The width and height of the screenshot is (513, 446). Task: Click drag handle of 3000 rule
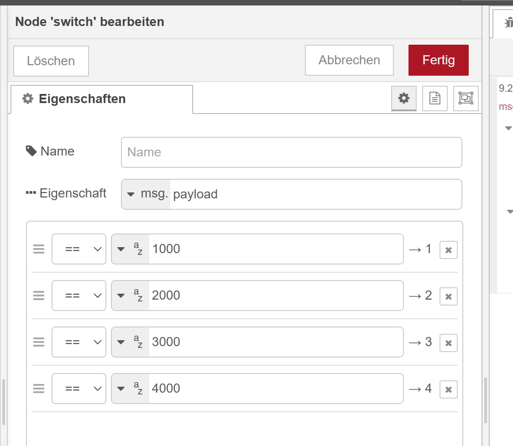coord(39,342)
